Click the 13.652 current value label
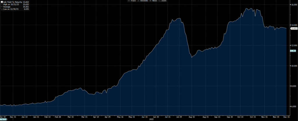This screenshot has height=121, width=298. click(294, 29)
